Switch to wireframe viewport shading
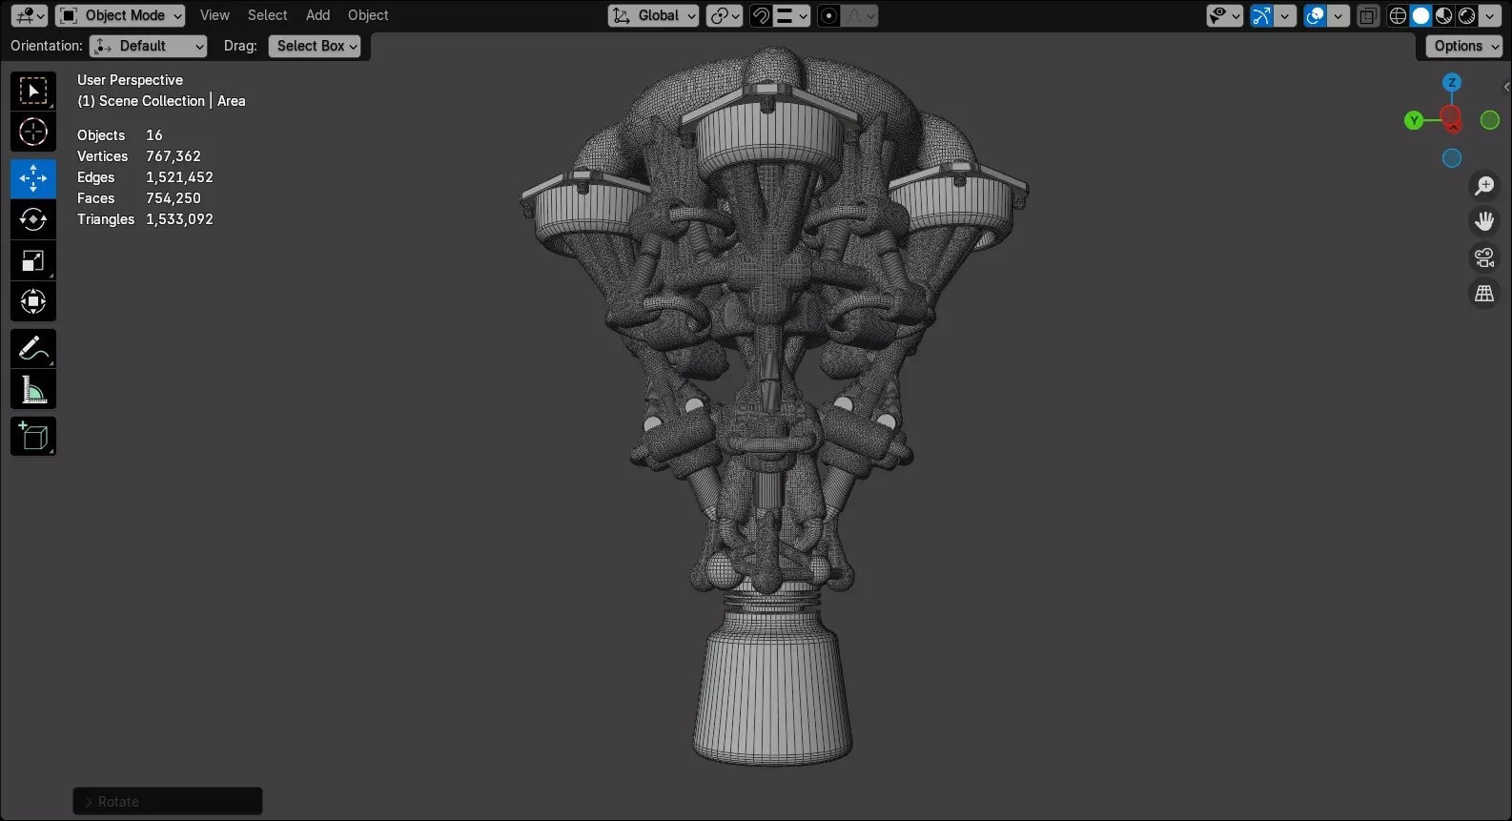Viewport: 1512px width, 821px height. click(x=1398, y=15)
